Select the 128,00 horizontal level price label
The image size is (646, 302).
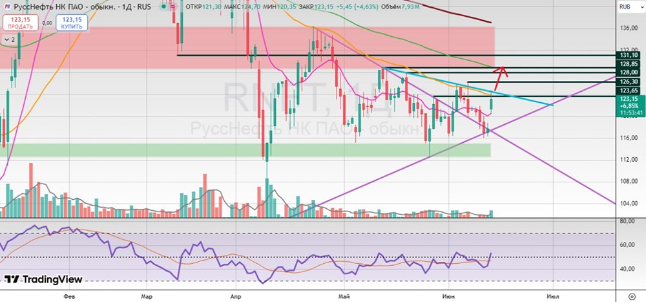point(629,72)
